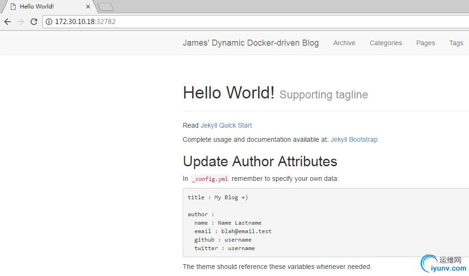Go back with the browser back arrow
469x276 pixels.
point(8,22)
